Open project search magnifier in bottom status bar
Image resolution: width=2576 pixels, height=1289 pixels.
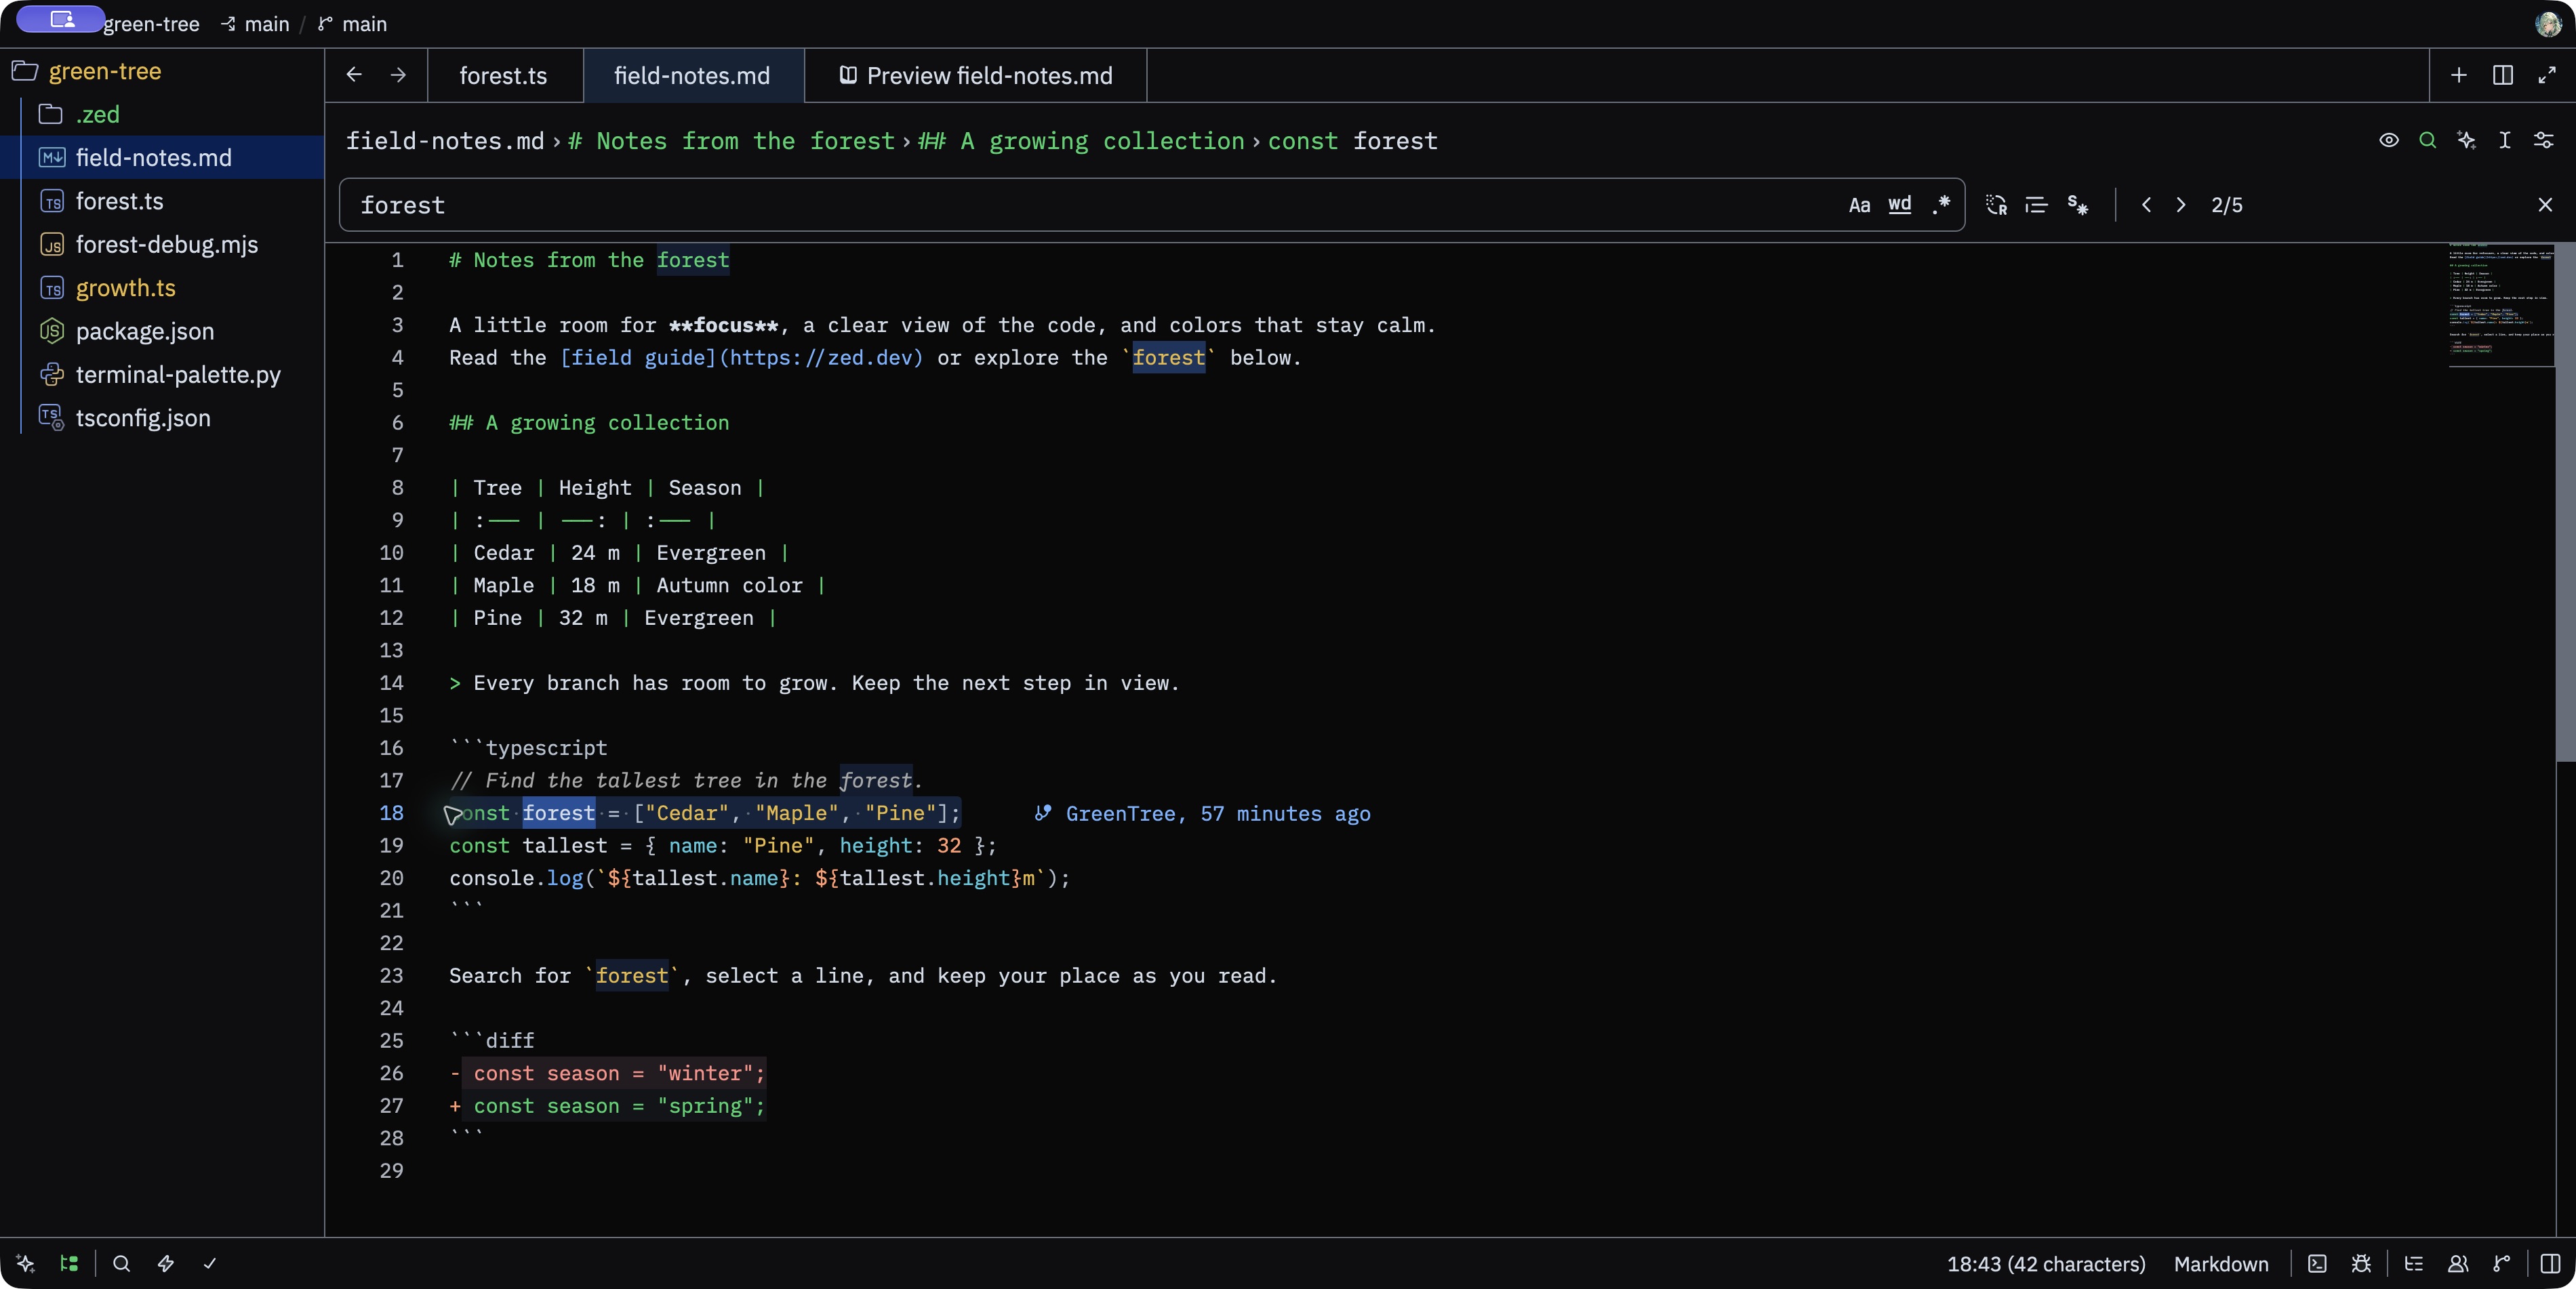[x=122, y=1264]
